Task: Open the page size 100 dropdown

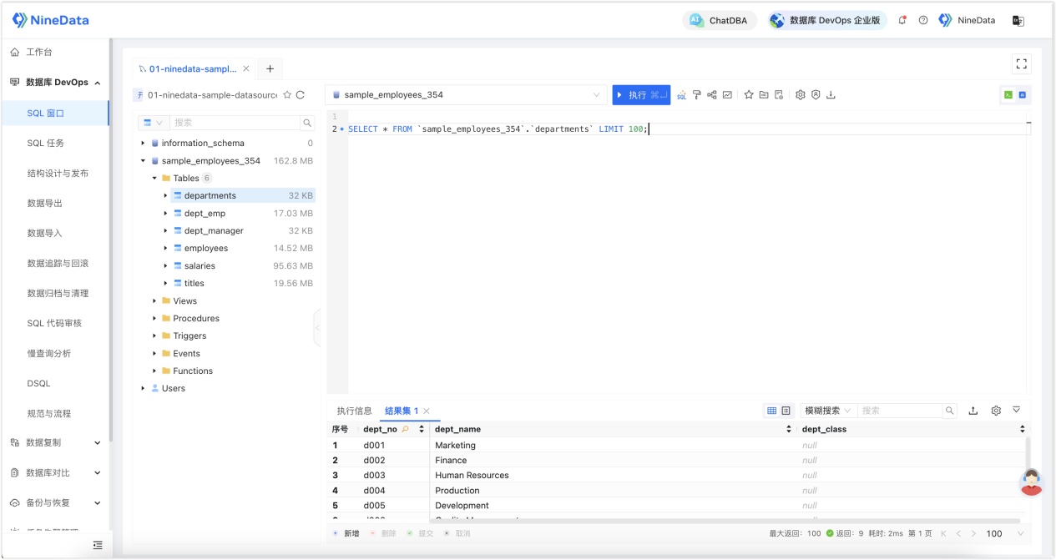Action: pyautogui.click(x=1005, y=533)
